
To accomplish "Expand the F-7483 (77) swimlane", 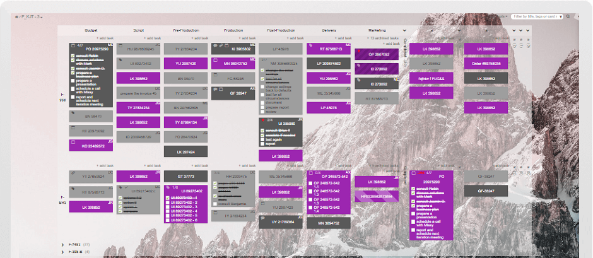I will point(62,244).
